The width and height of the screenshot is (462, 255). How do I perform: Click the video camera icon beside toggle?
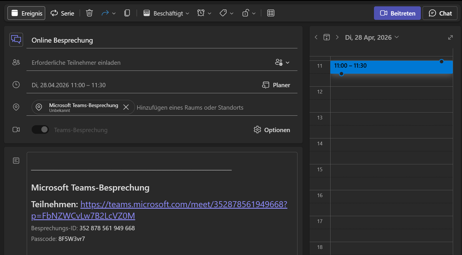pyautogui.click(x=16, y=130)
